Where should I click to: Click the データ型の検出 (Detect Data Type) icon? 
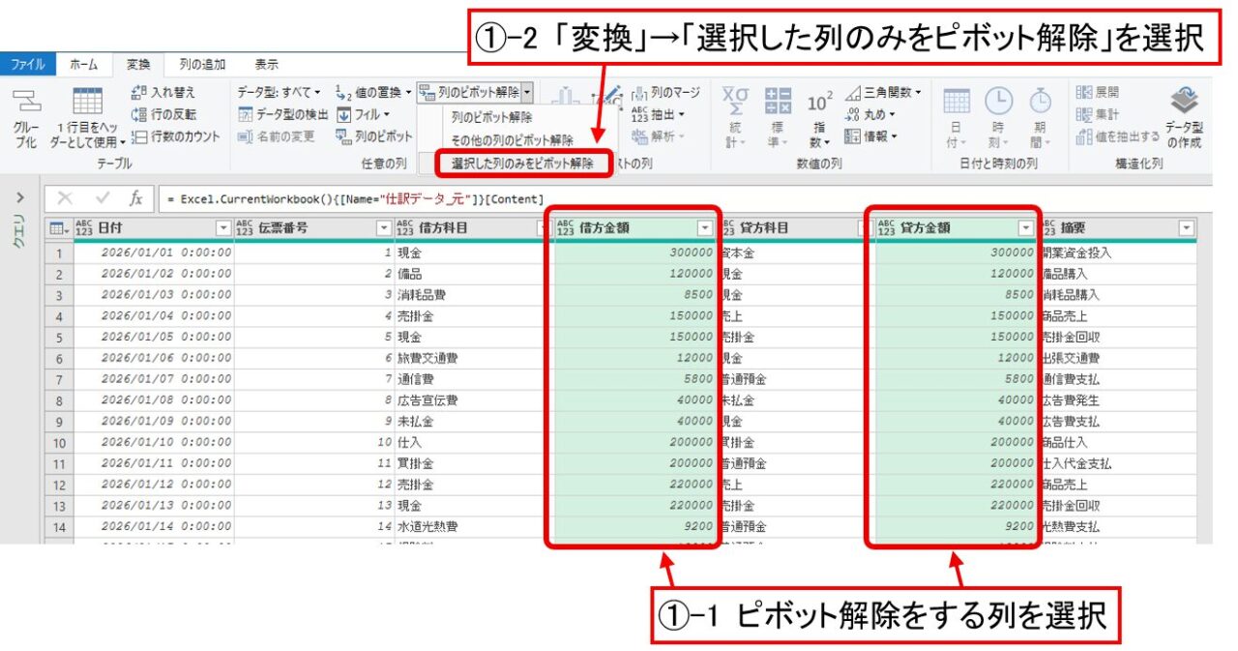(246, 115)
